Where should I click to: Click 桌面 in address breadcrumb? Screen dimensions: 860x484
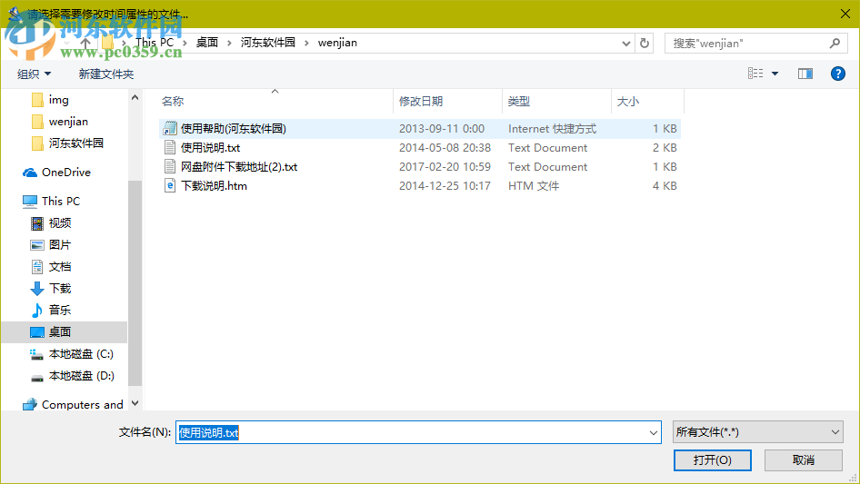coord(207,42)
